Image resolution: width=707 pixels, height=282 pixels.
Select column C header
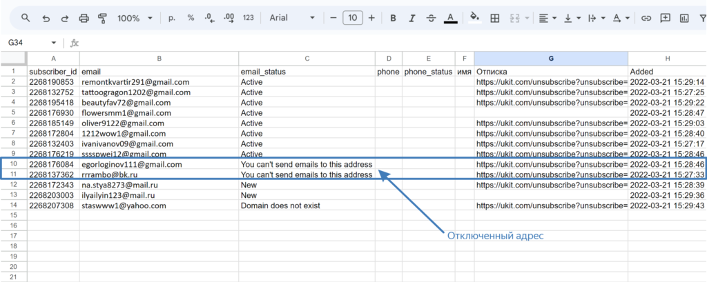[307, 58]
